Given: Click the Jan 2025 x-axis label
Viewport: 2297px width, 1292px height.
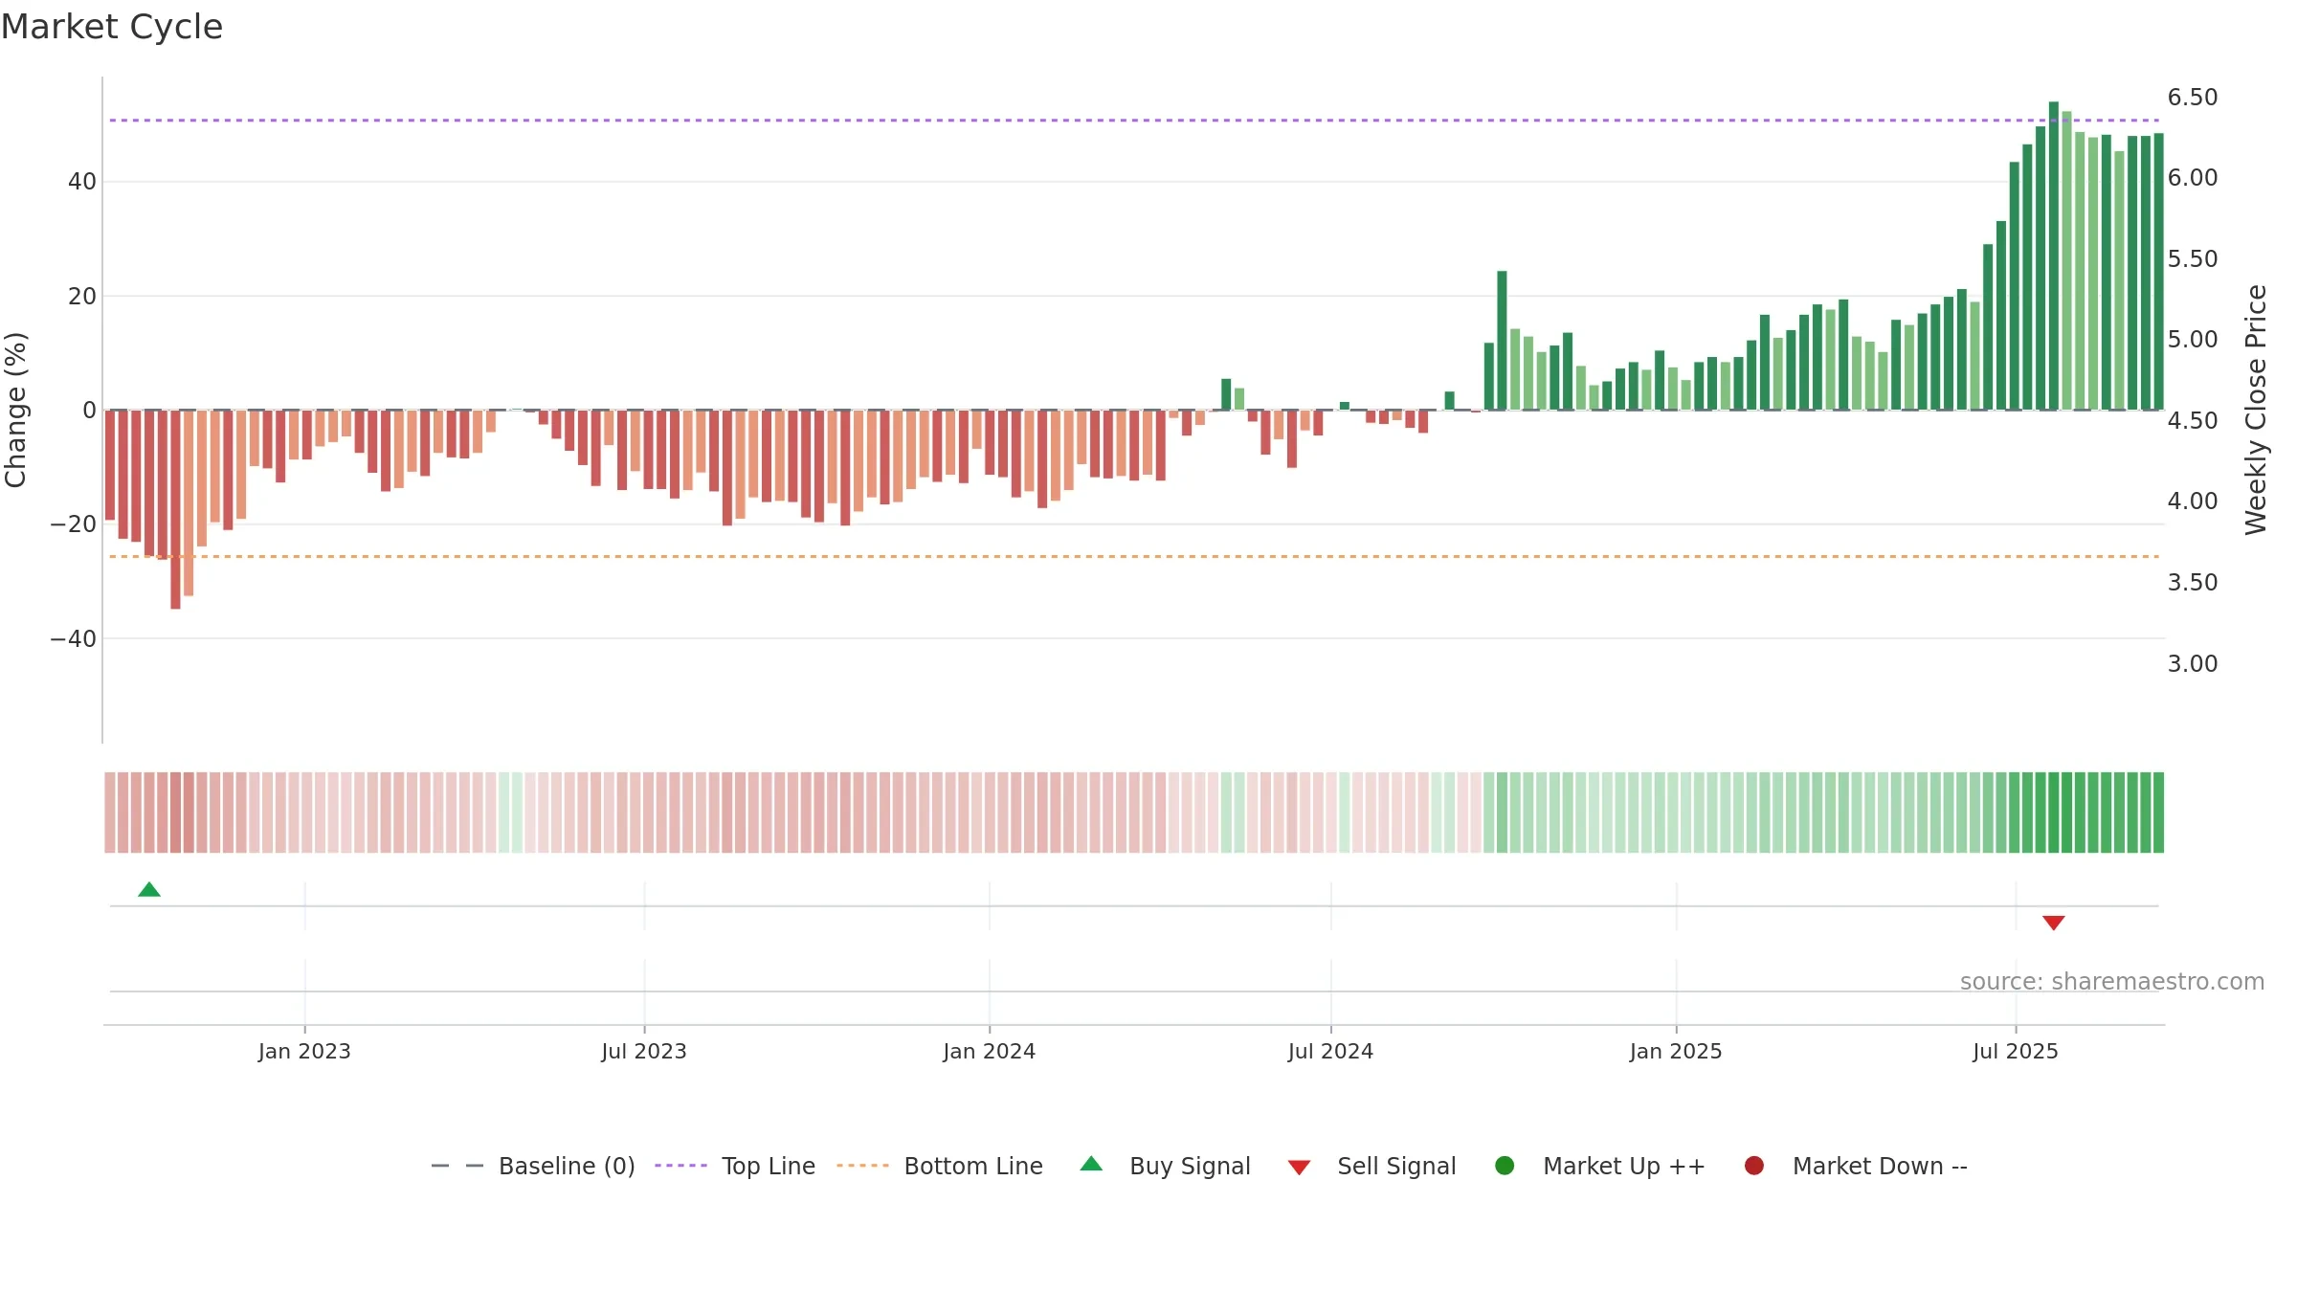Looking at the screenshot, I should 1676,1051.
